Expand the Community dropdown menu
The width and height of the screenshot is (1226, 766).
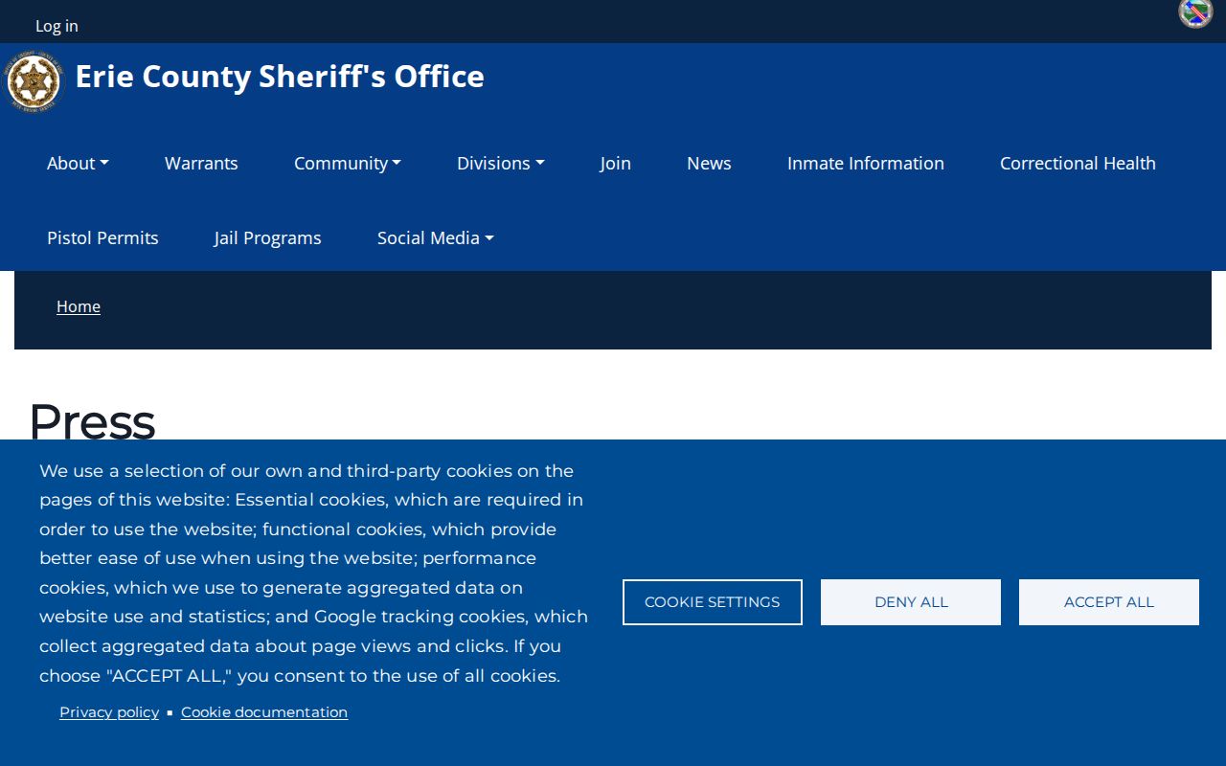click(348, 163)
